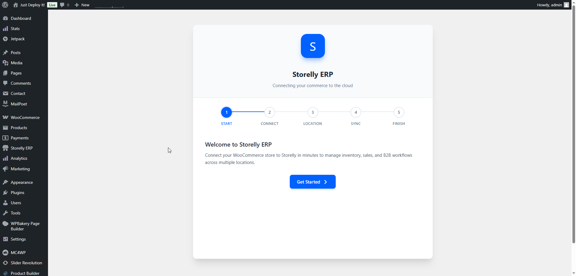The height and width of the screenshot is (276, 576).
Task: Click the Stats bar chart icon
Action: tap(5, 29)
